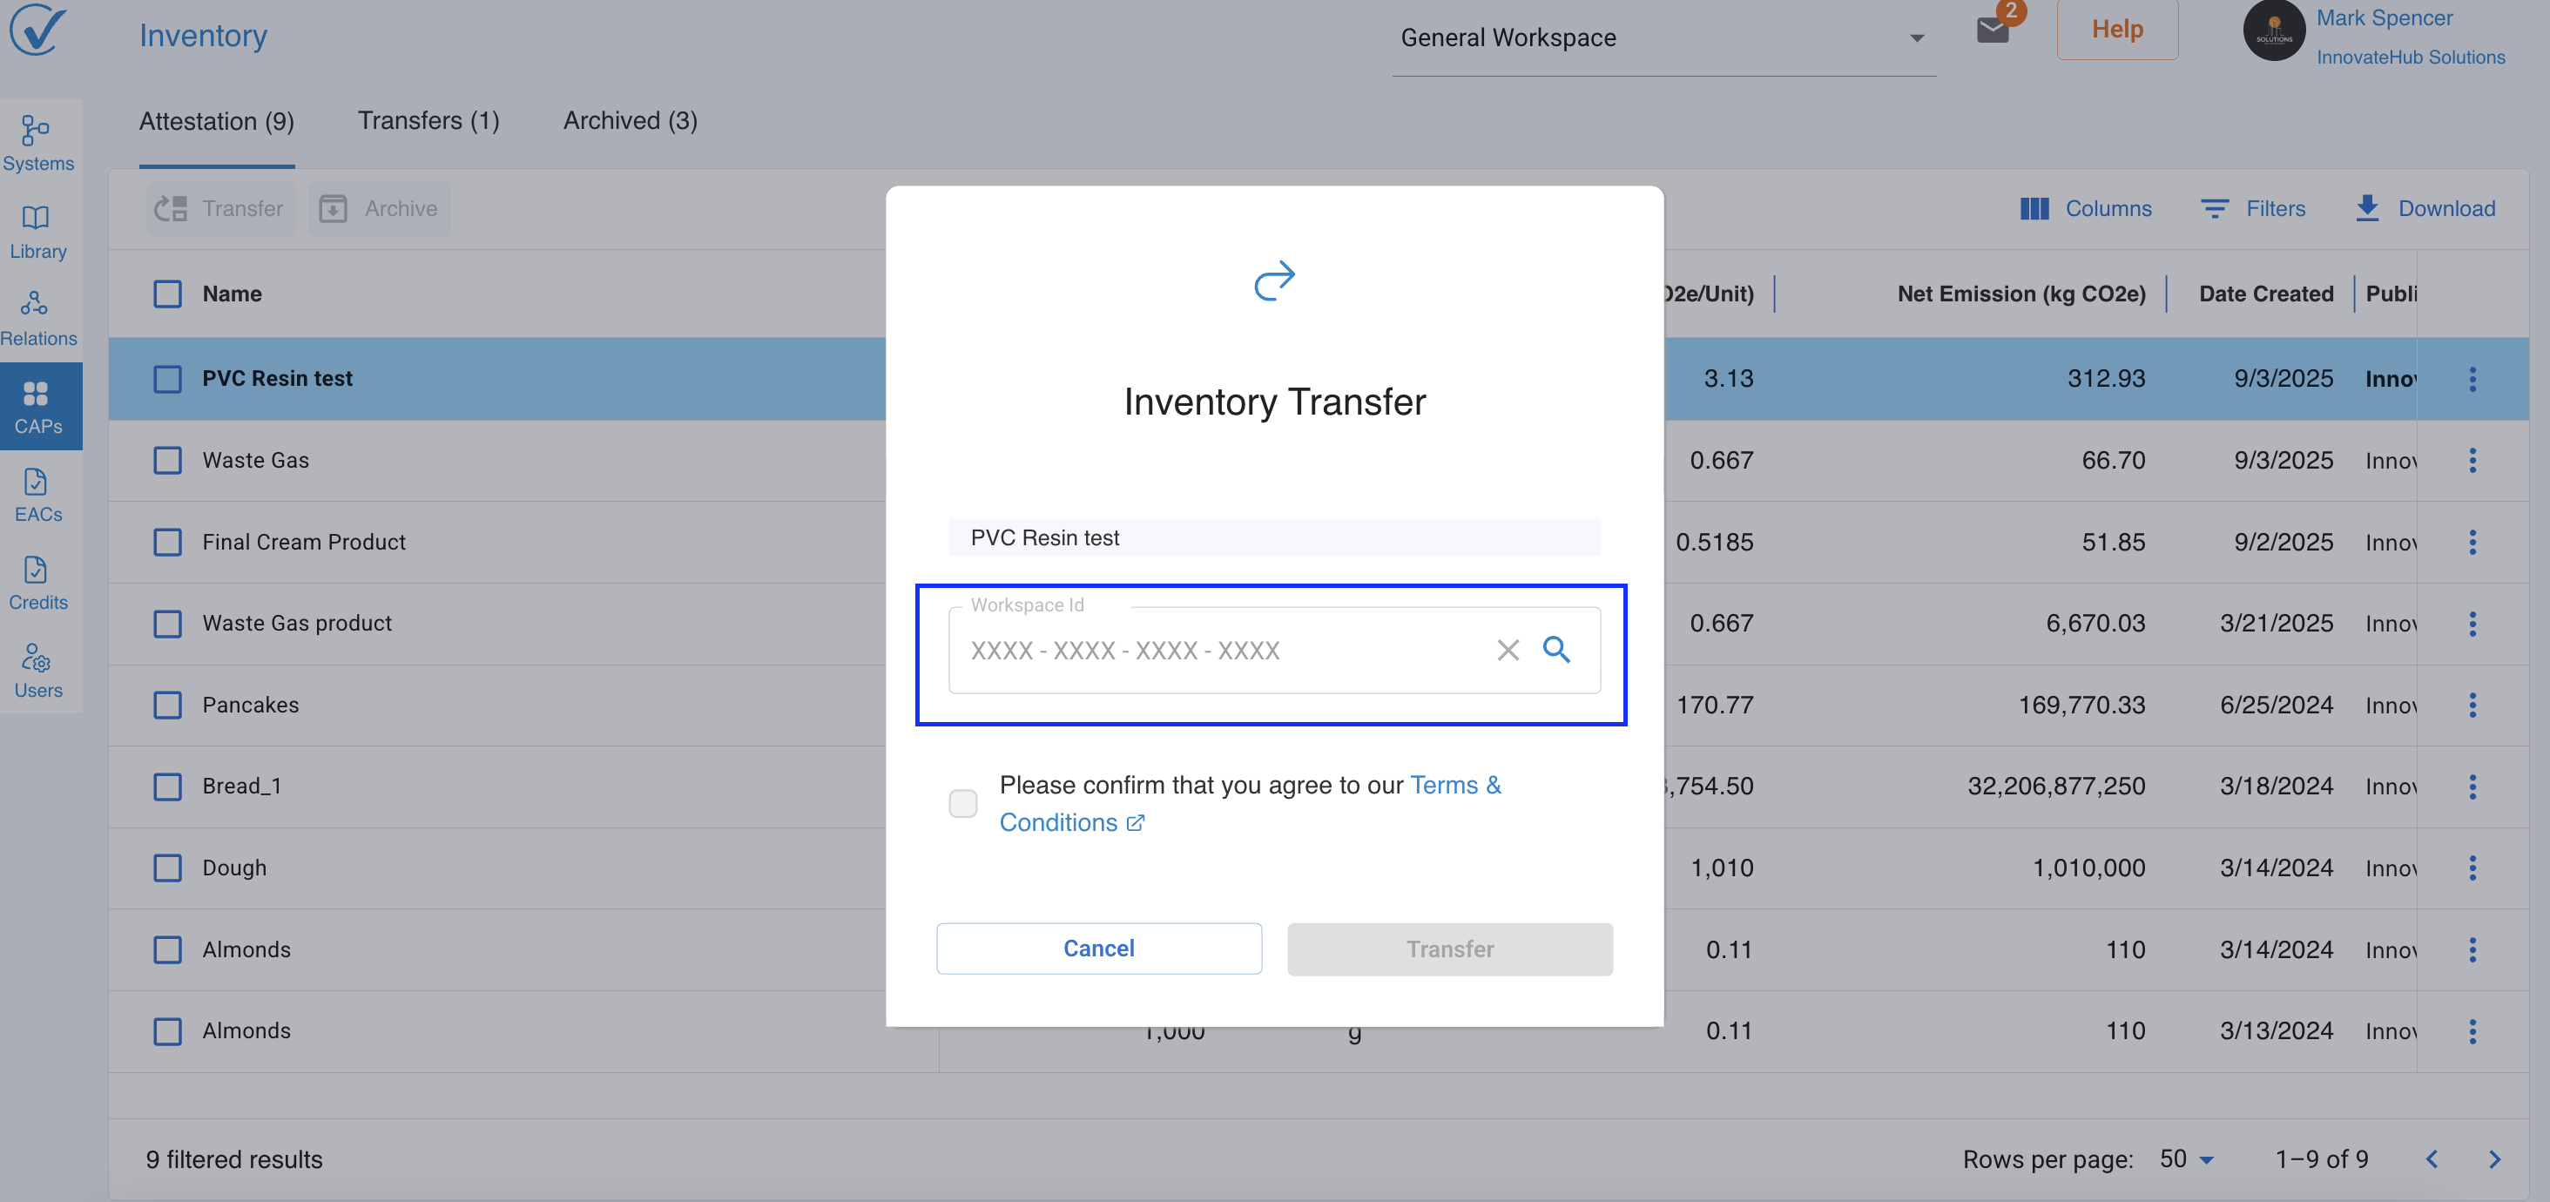Open the Terms & Conditions link

[1454, 785]
